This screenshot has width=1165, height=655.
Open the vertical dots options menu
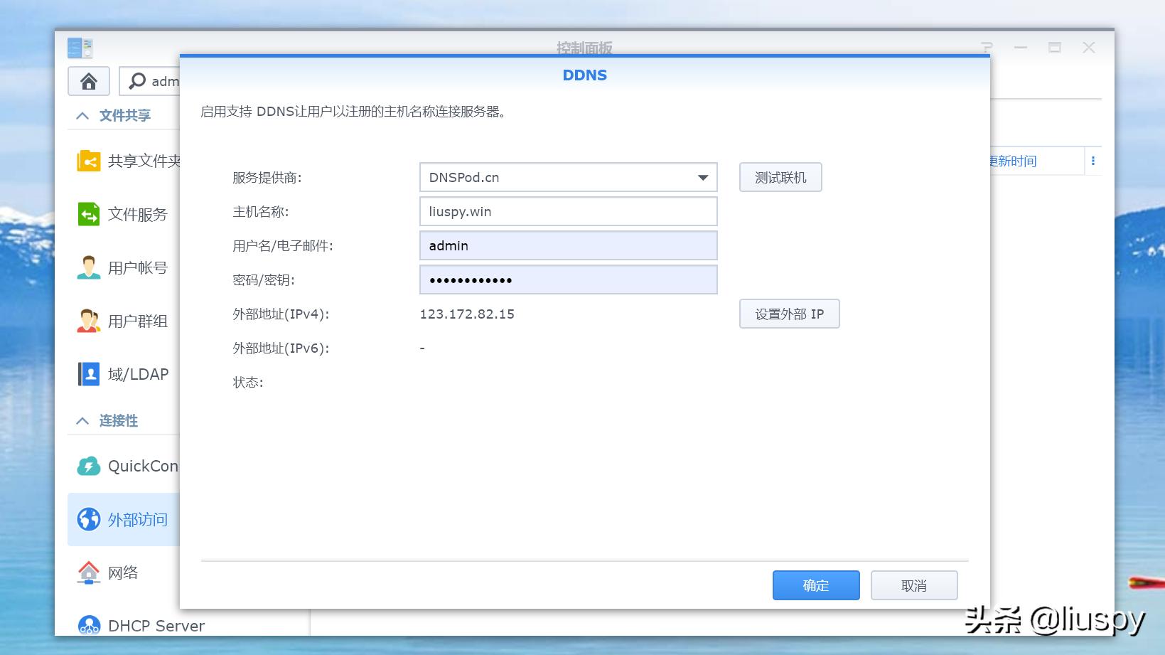[1092, 161]
